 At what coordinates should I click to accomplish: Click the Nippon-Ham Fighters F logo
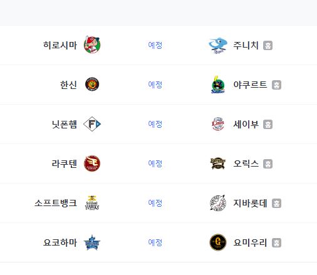pos(92,124)
